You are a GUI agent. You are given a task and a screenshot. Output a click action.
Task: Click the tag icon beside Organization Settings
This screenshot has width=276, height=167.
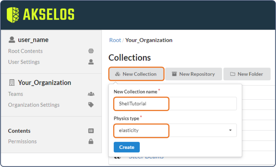pyautogui.click(x=91, y=105)
